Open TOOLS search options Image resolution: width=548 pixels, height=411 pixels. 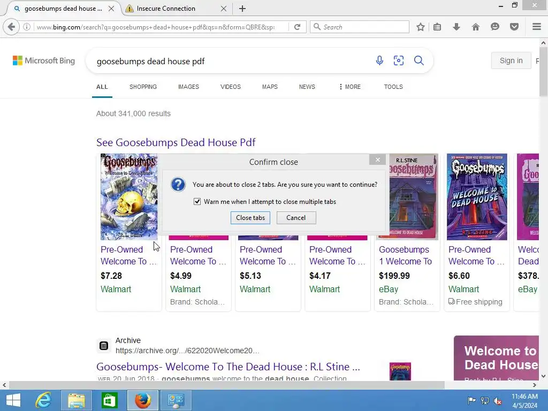393,87
